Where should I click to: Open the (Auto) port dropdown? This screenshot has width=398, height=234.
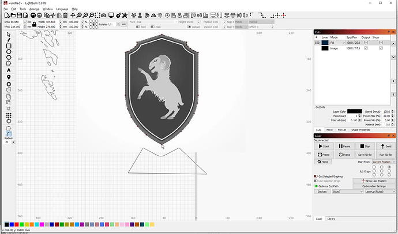pyautogui.click(x=348, y=192)
